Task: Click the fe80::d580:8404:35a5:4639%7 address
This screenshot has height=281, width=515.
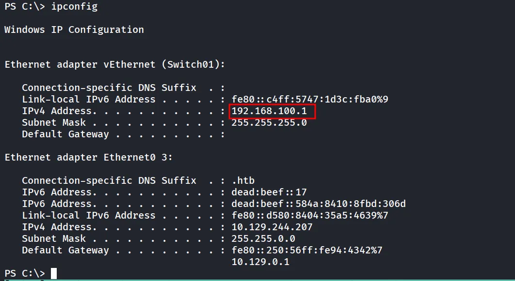Action: click(x=310, y=215)
